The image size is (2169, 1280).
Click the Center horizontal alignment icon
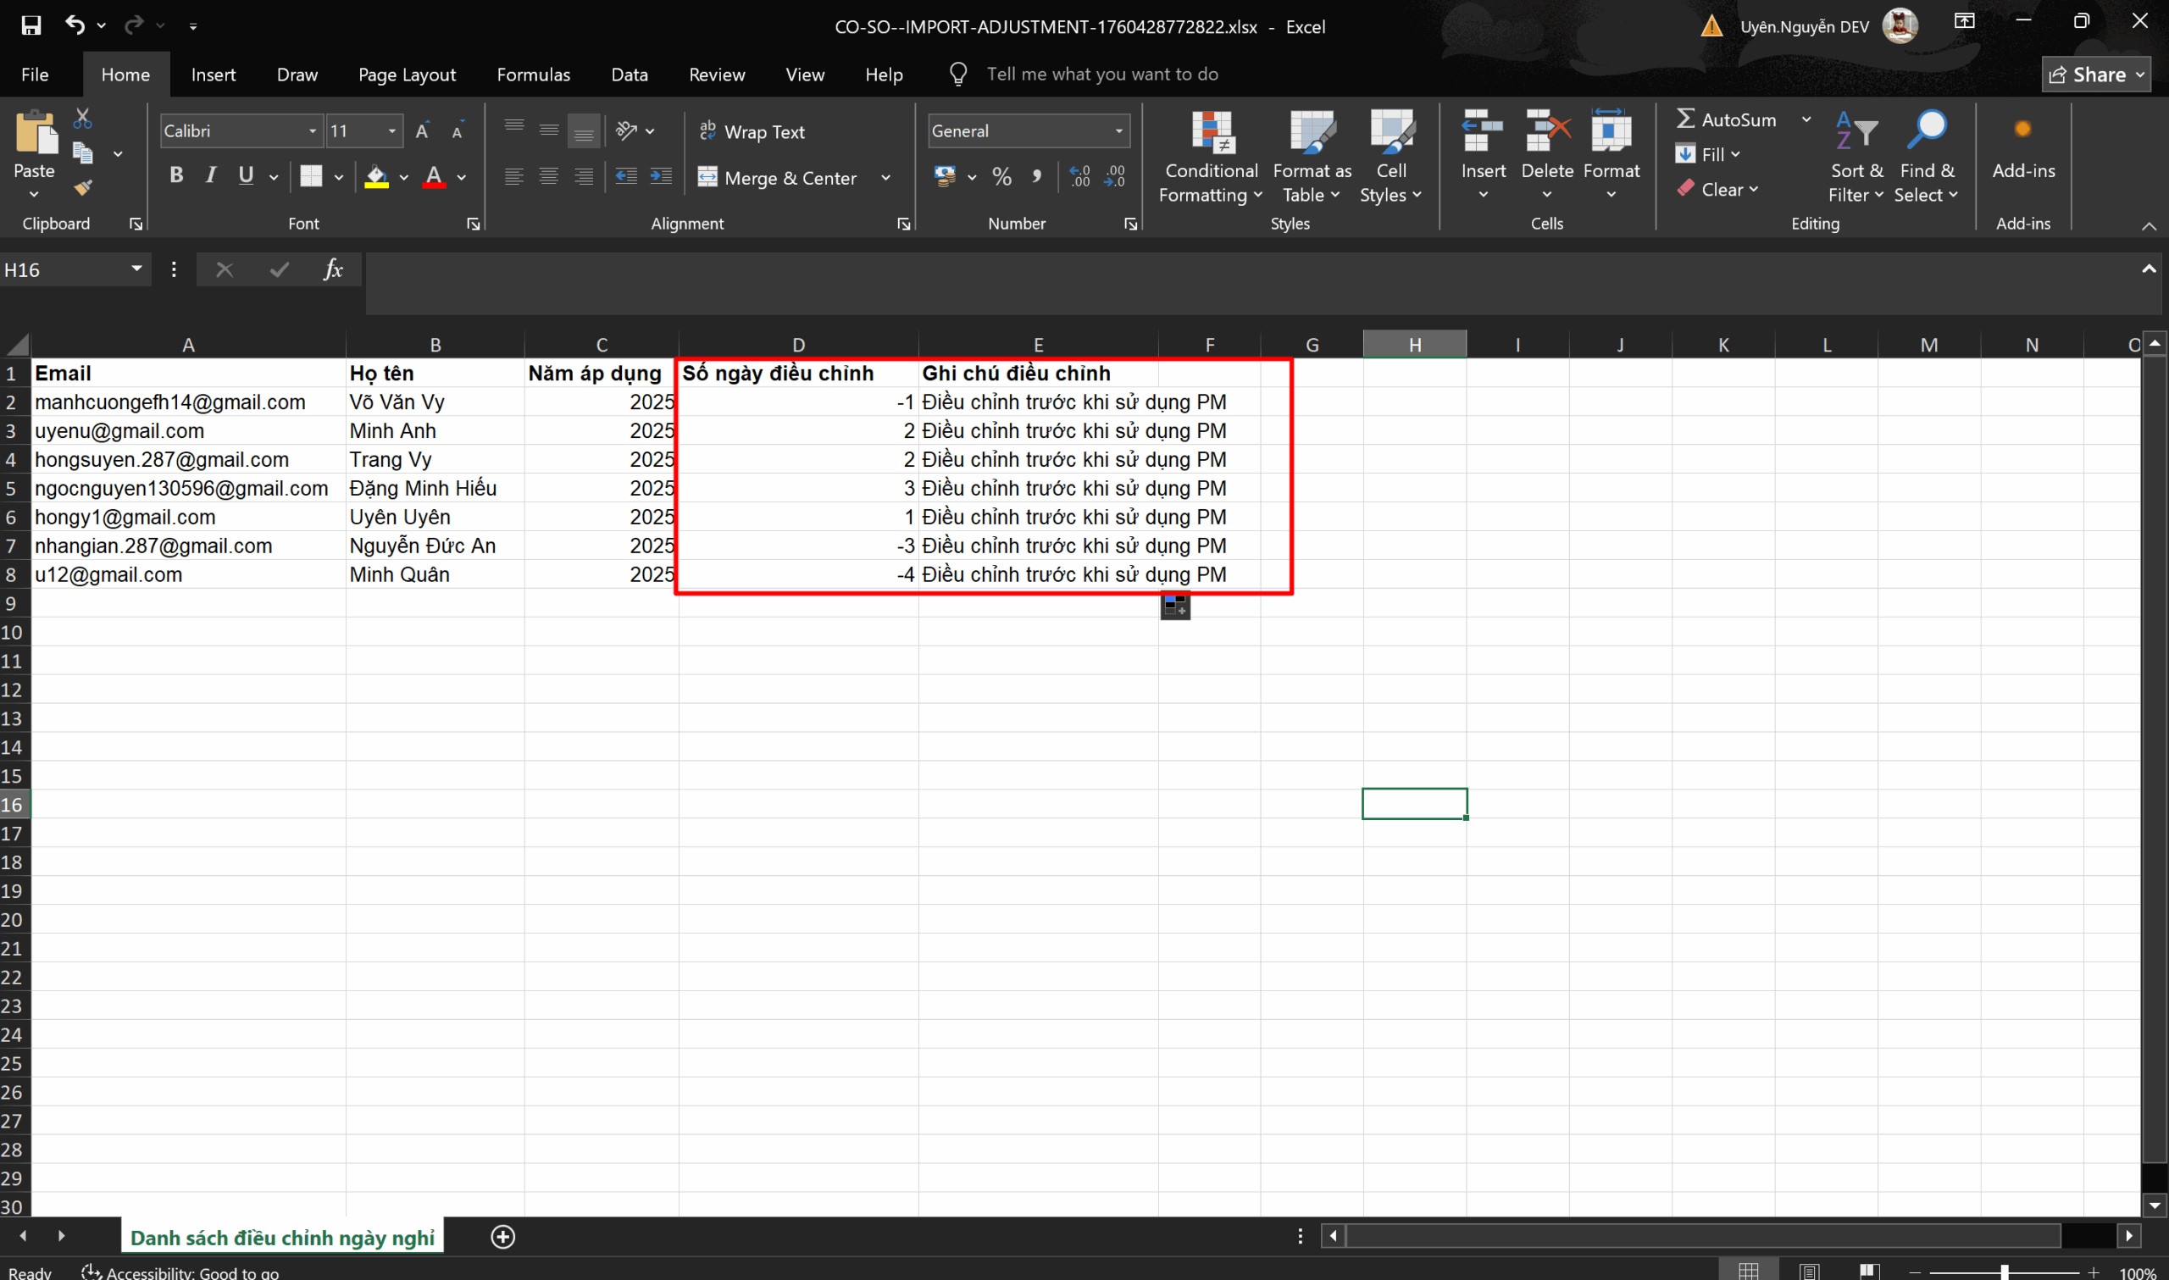click(548, 177)
